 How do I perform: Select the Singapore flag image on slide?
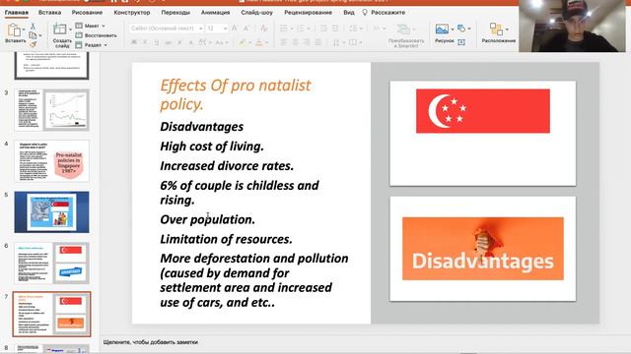tap(482, 111)
